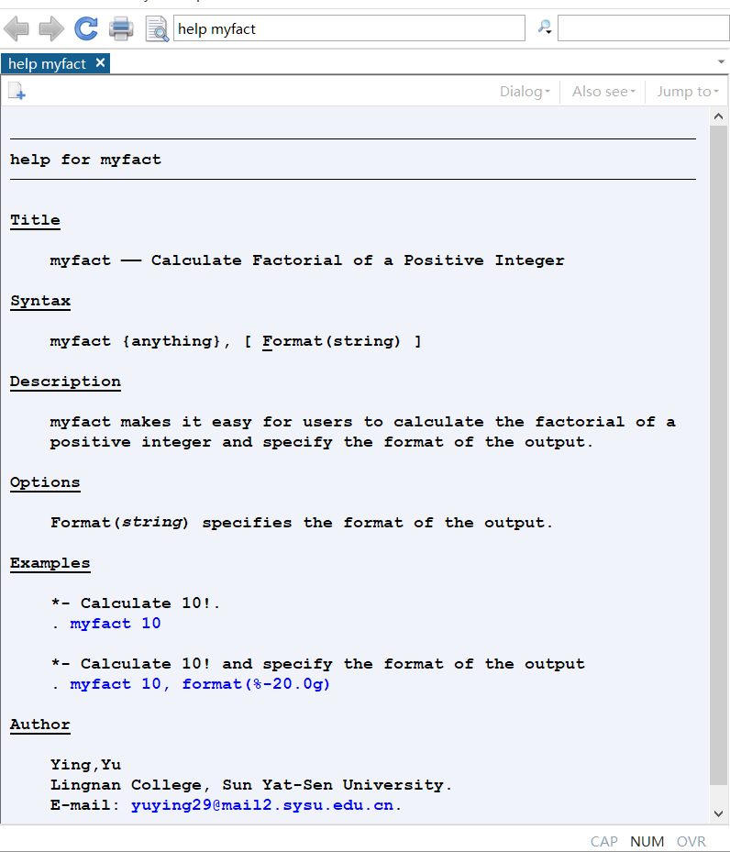The image size is (730, 852).
Task: Click the command field containing 'help myfact'
Action: tap(349, 28)
